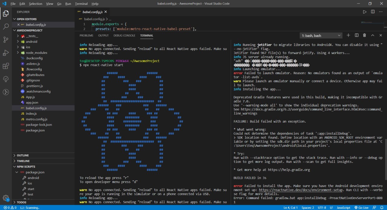This screenshot has width=387, height=210.
Task: Open the View menu
Action: coord(50,4)
